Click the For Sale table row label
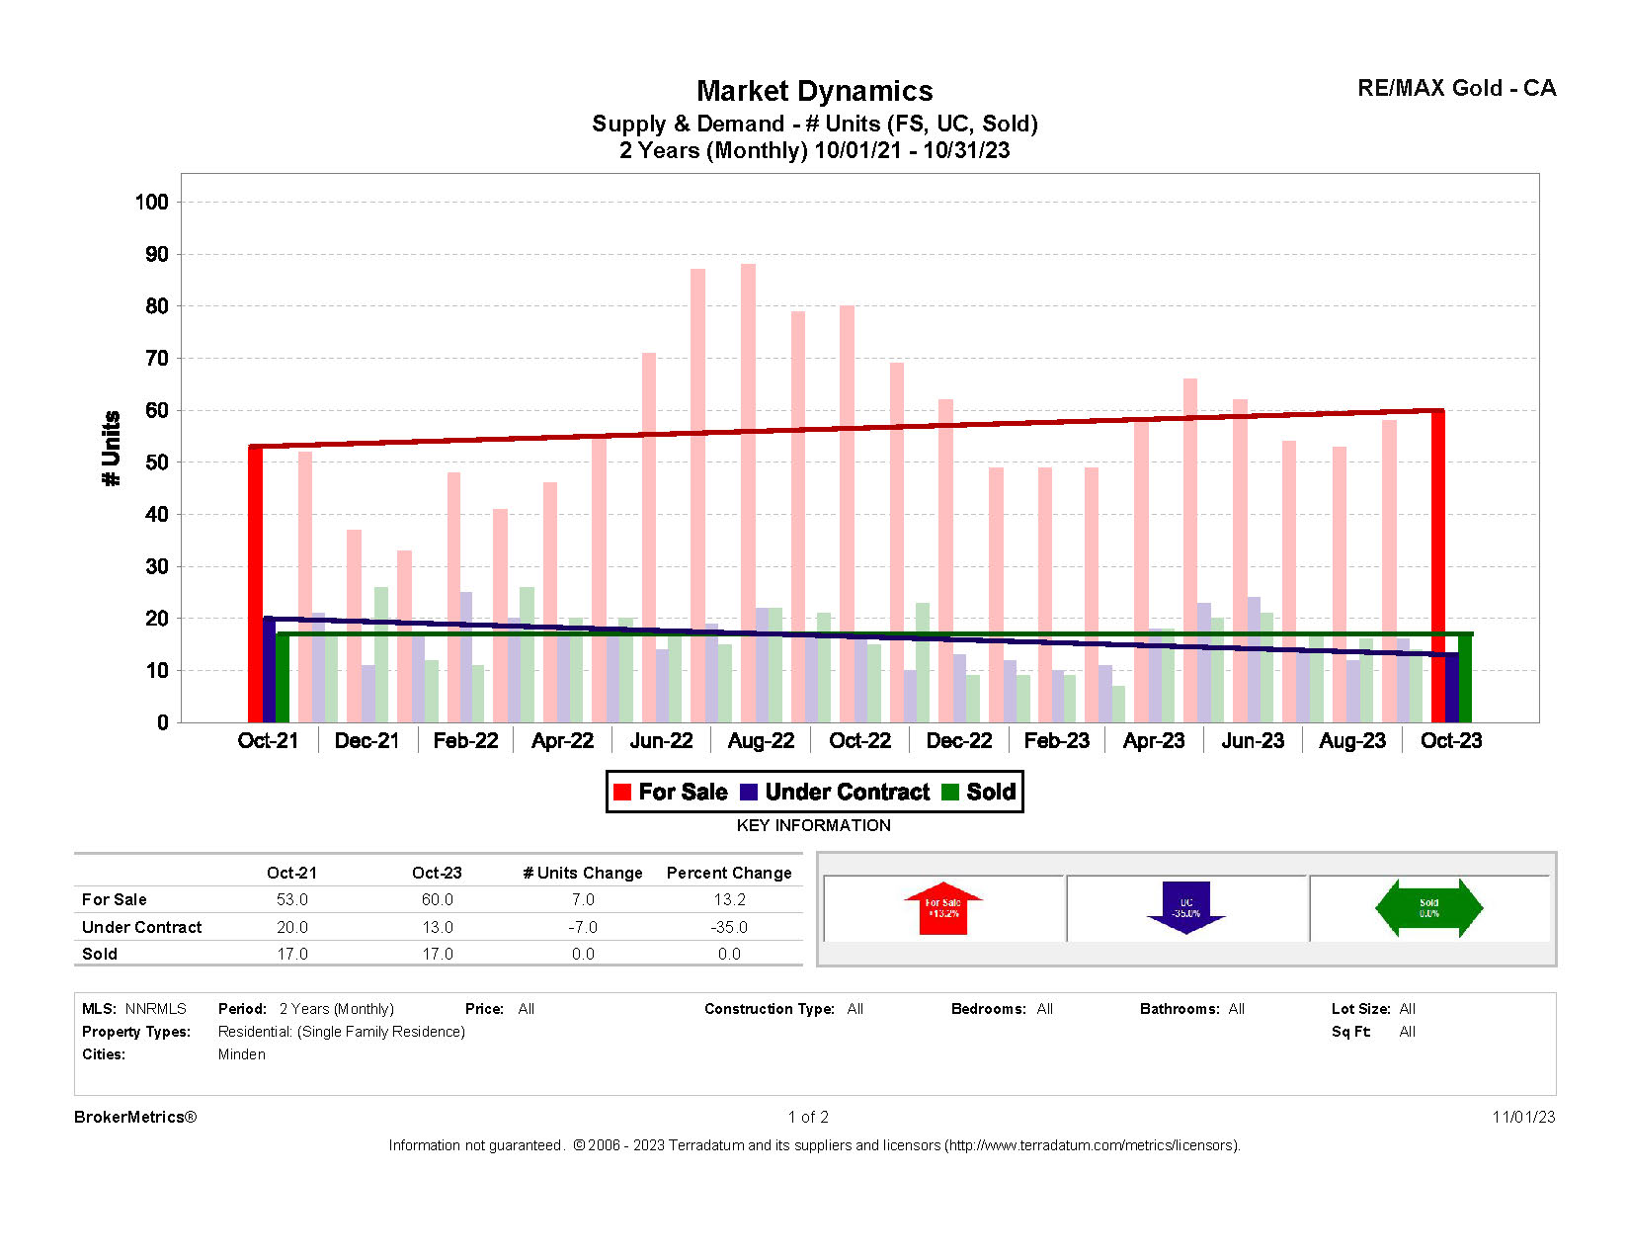The height and width of the screenshot is (1260, 1628). (115, 899)
